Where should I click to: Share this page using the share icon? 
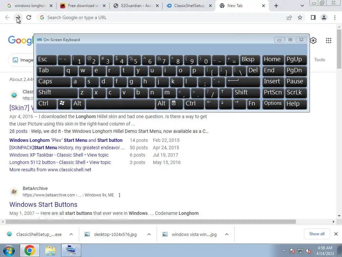[289, 17]
